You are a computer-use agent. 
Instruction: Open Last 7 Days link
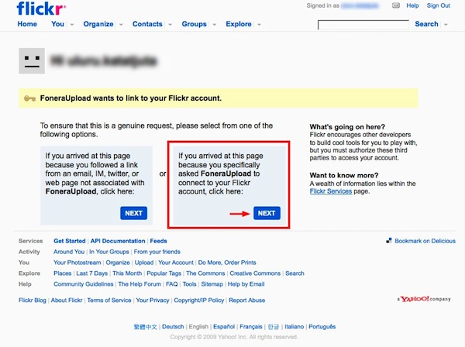point(92,273)
